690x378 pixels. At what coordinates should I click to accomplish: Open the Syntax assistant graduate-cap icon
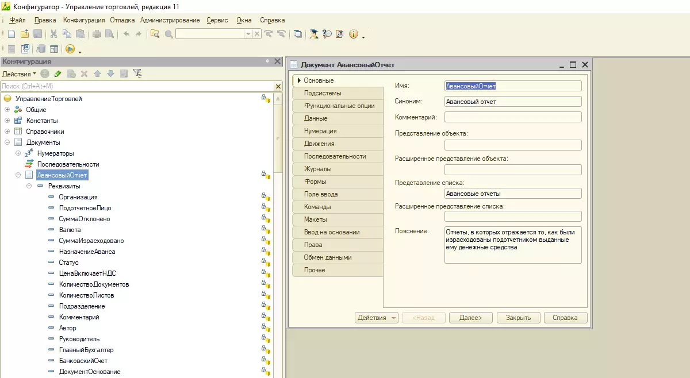pyautogui.click(x=314, y=34)
